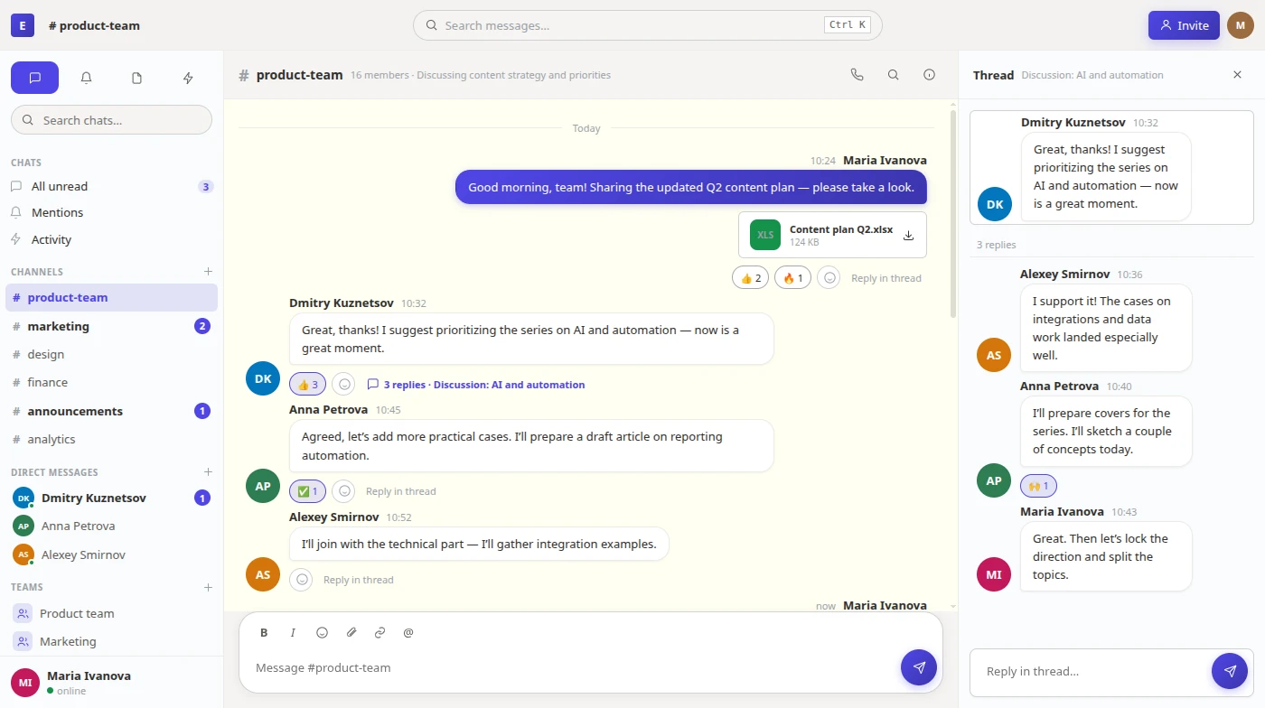
Task: Open the 3 replies thread link
Action: (475, 385)
